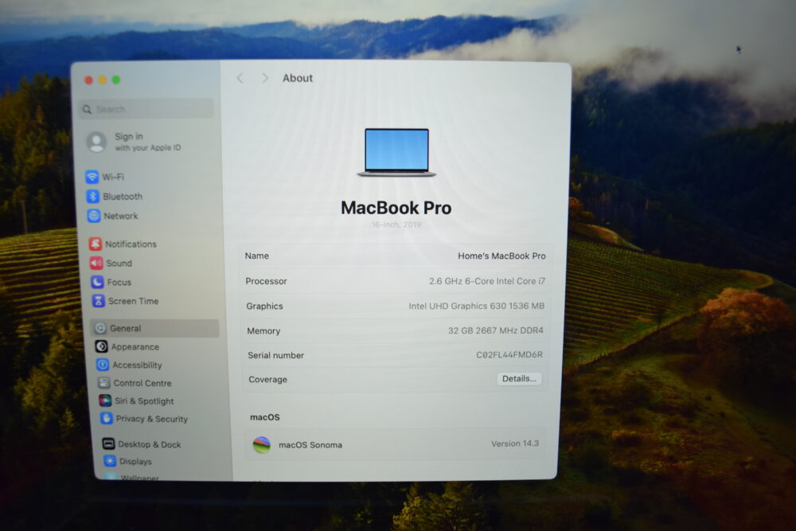Click the memory value 32 GB 2667 MHz DDR4
The image size is (796, 531).
495,330
